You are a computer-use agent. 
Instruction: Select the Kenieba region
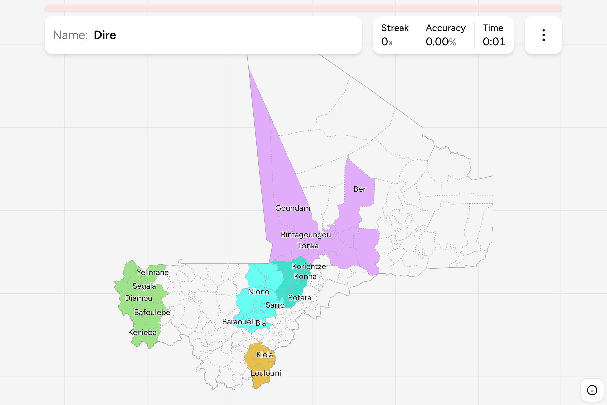(142, 332)
